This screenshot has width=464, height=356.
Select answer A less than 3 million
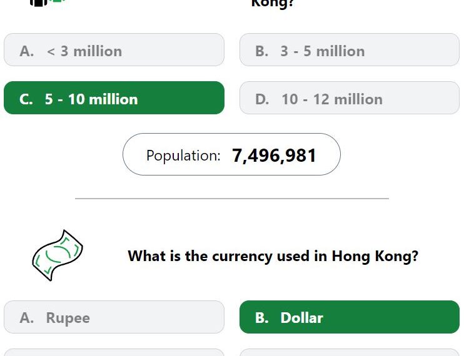pos(114,49)
